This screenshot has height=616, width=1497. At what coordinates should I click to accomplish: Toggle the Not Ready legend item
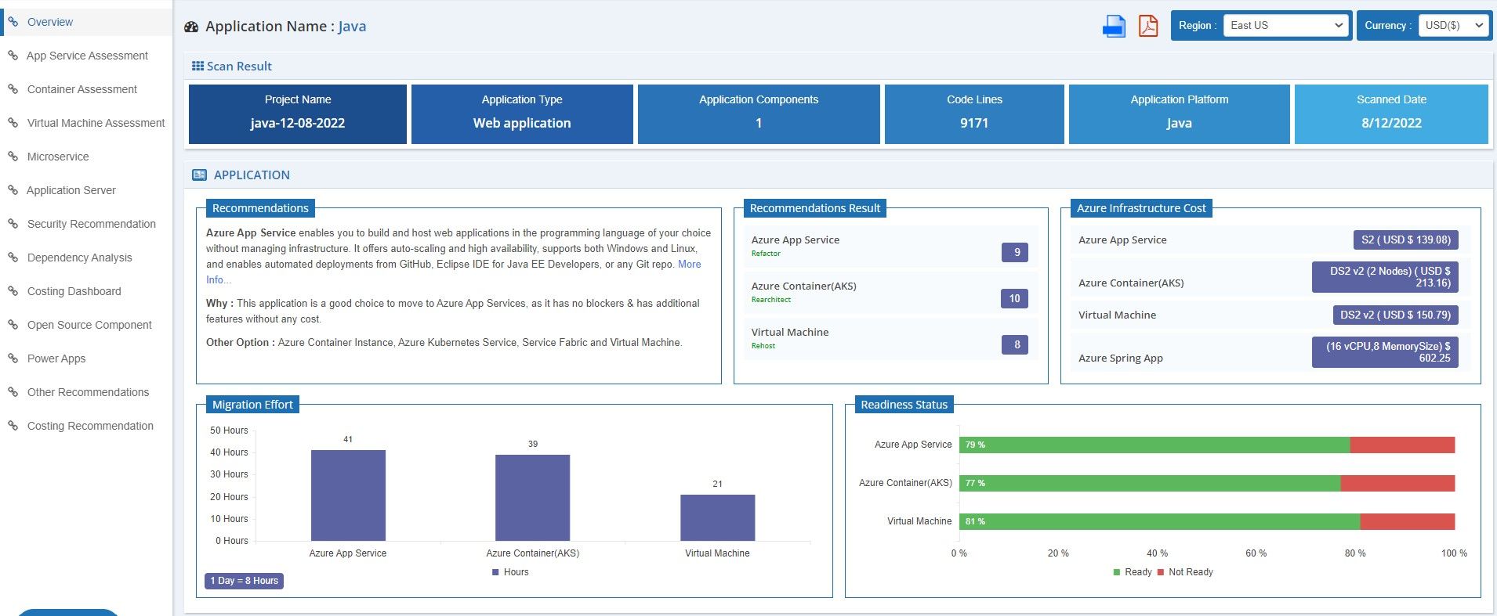(x=1185, y=572)
